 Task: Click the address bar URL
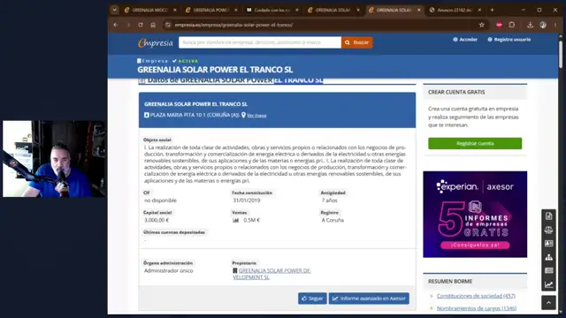[233, 25]
